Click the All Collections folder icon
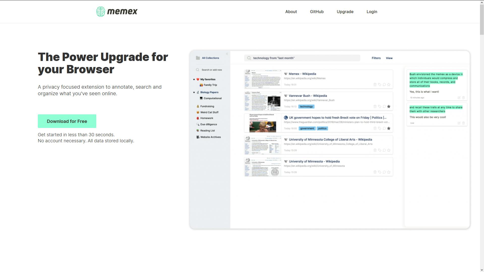This screenshot has width=484, height=272. [x=198, y=58]
